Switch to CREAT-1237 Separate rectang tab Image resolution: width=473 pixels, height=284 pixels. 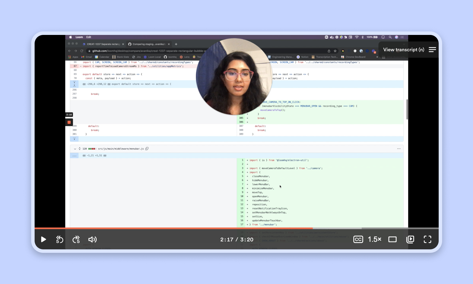103,44
